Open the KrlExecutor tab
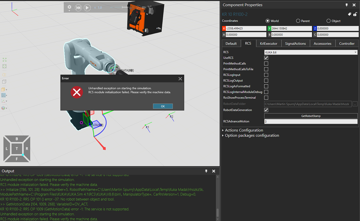Image resolution: width=360 pixels, height=221 pixels. click(x=268, y=43)
